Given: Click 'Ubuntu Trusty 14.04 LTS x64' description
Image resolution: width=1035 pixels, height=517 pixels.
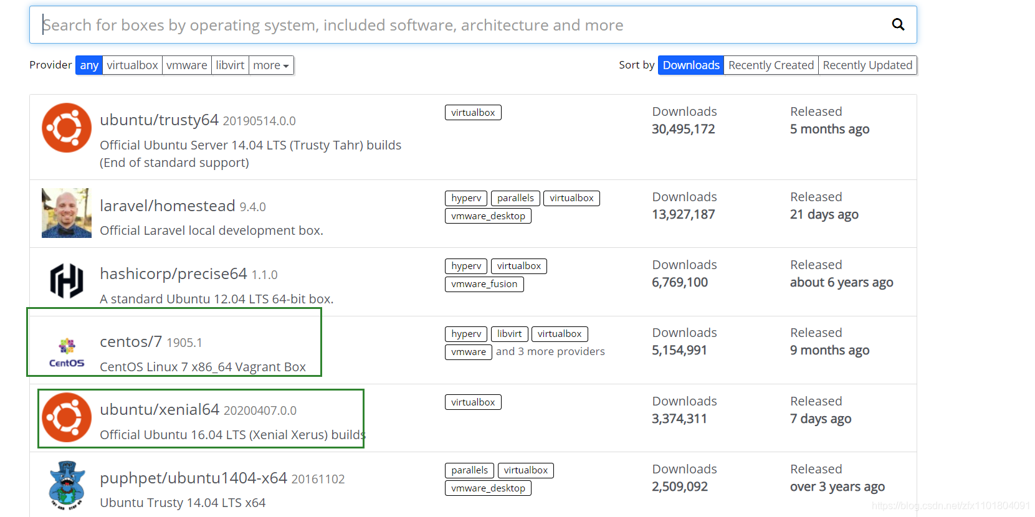Looking at the screenshot, I should [x=183, y=503].
